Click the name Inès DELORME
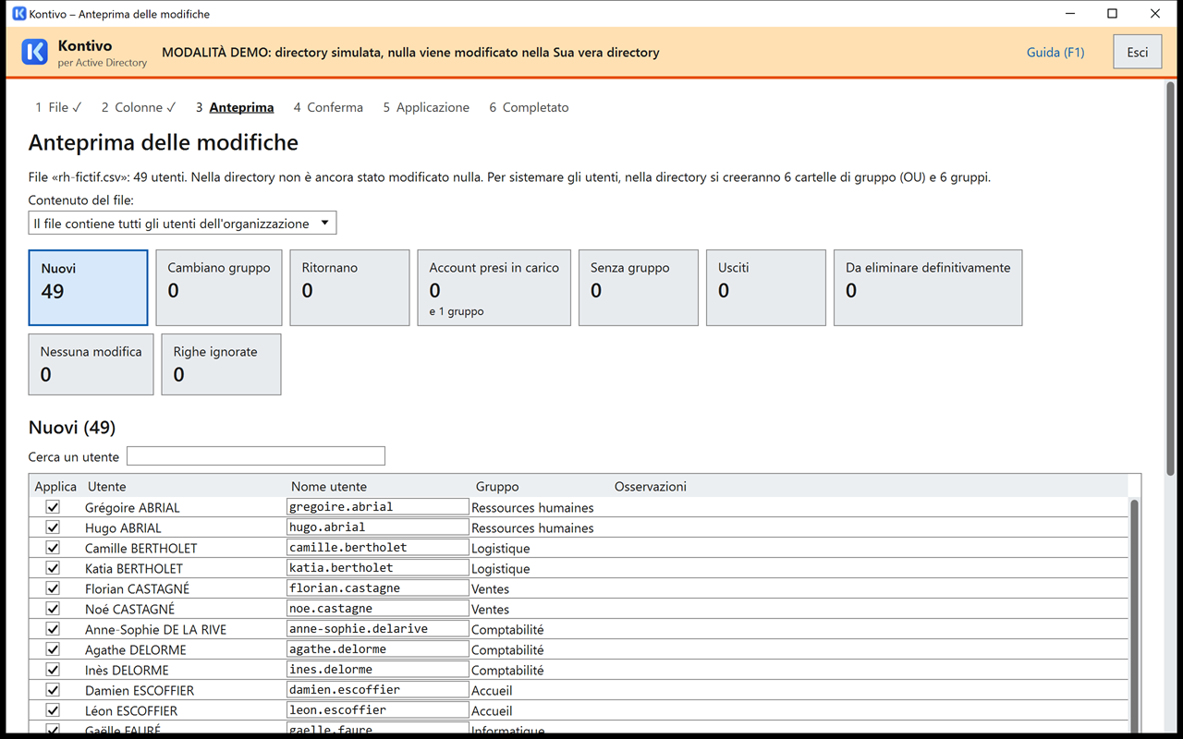This screenshot has height=739, width=1183. (127, 670)
